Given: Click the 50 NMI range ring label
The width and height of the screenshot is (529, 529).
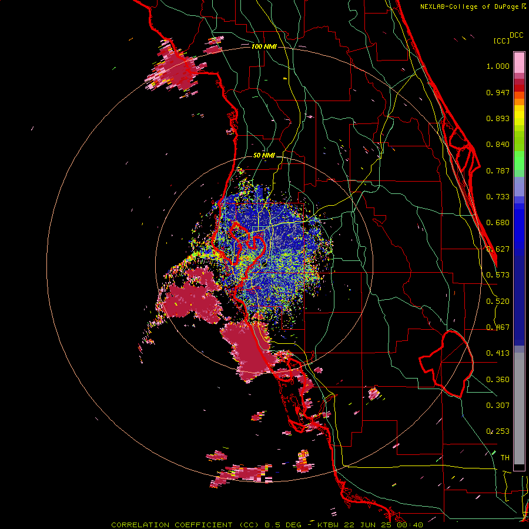Looking at the screenshot, I should (x=264, y=155).
